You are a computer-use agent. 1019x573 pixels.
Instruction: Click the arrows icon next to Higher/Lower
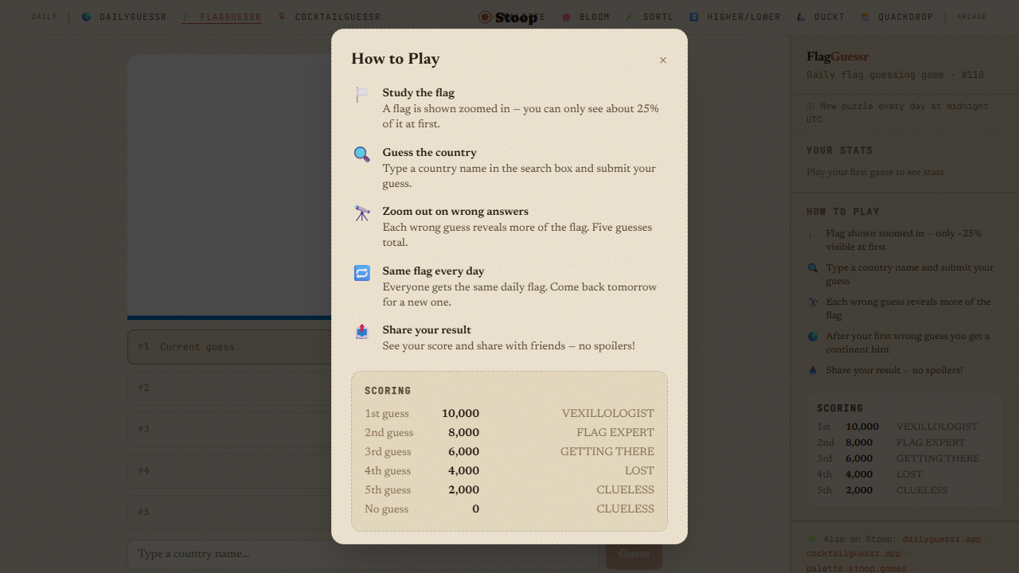click(x=694, y=17)
